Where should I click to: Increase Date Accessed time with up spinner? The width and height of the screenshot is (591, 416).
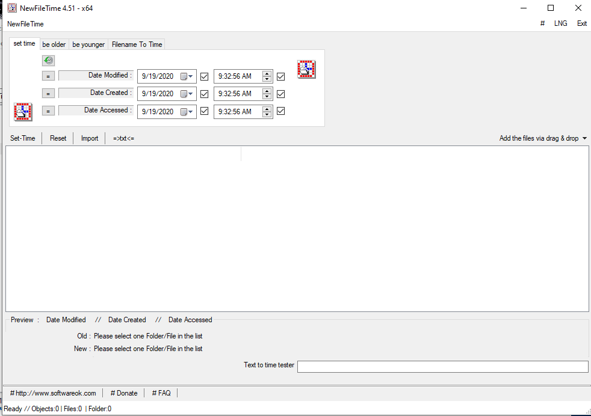point(267,109)
